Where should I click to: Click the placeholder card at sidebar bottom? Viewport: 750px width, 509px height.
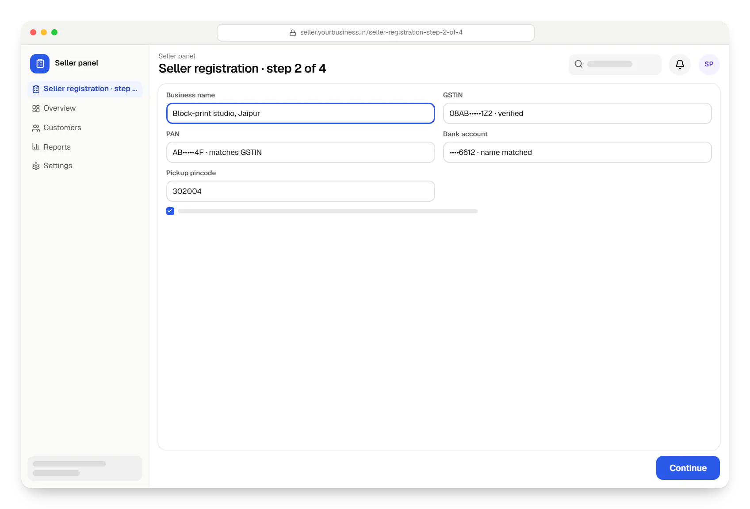pos(85,468)
